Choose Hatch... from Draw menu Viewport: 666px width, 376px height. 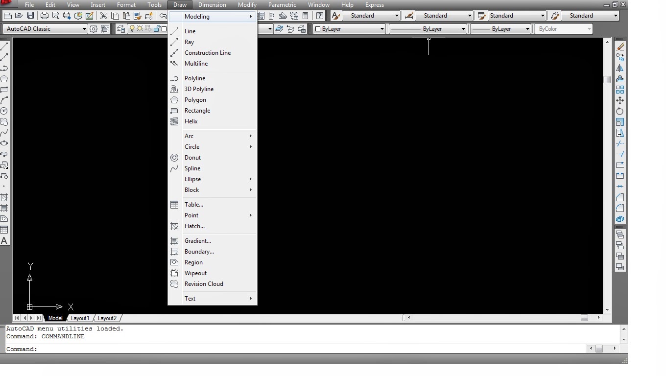click(213, 226)
